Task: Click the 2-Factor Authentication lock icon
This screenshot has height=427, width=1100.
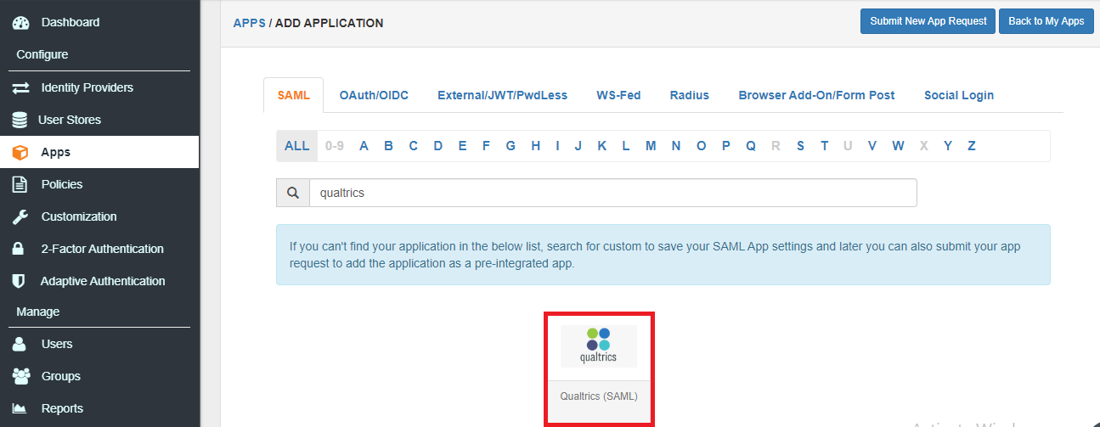Action: coord(18,249)
